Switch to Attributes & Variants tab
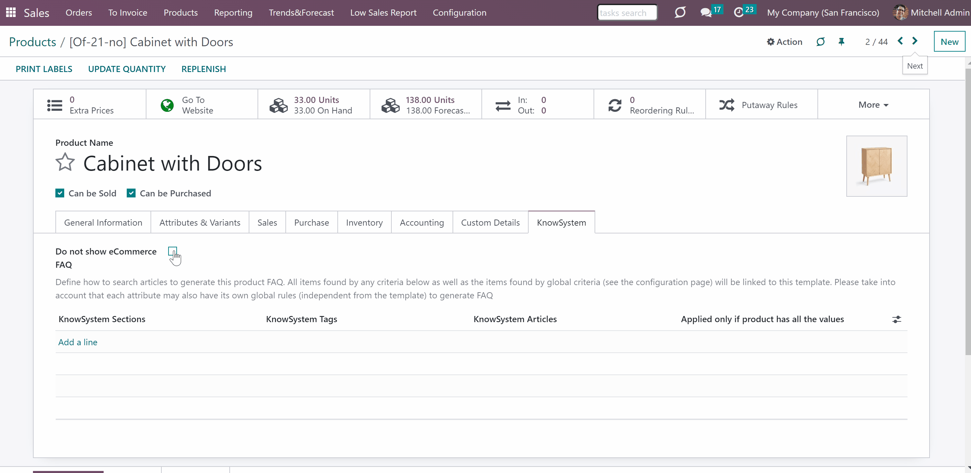 coord(200,222)
